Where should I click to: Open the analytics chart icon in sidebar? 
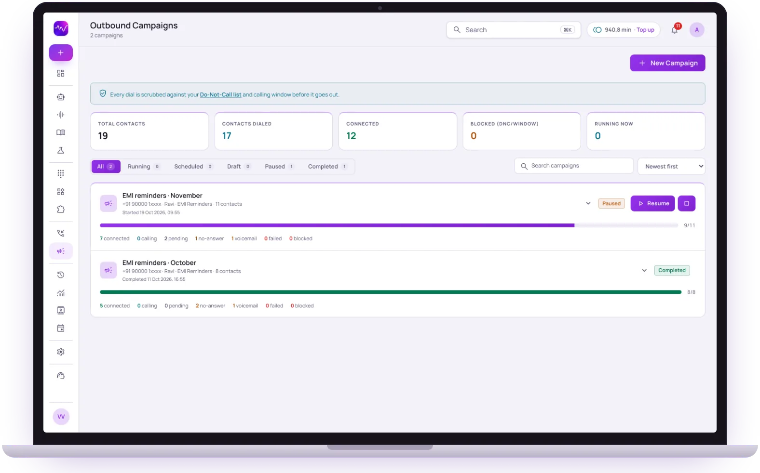point(61,293)
